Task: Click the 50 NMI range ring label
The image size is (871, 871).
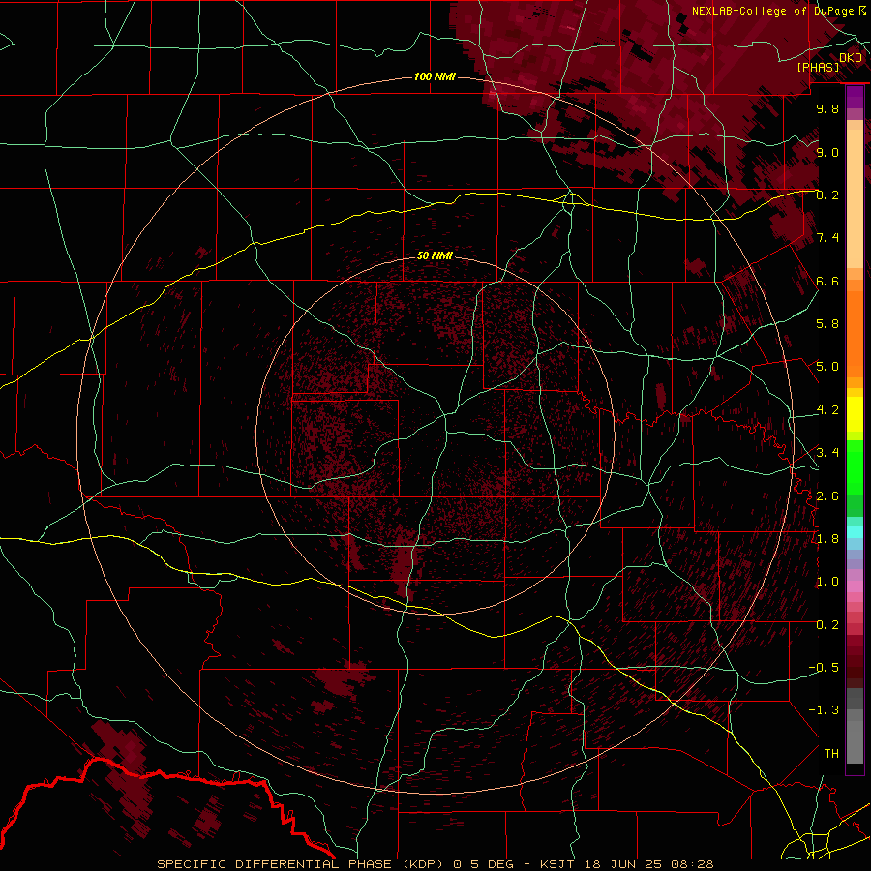Action: coord(435,255)
